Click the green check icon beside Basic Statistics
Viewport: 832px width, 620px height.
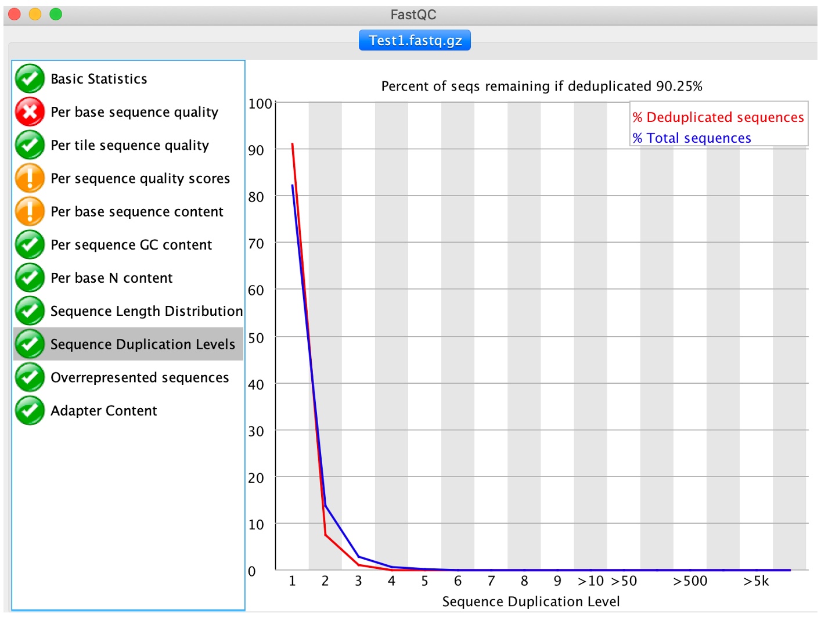tap(30, 78)
